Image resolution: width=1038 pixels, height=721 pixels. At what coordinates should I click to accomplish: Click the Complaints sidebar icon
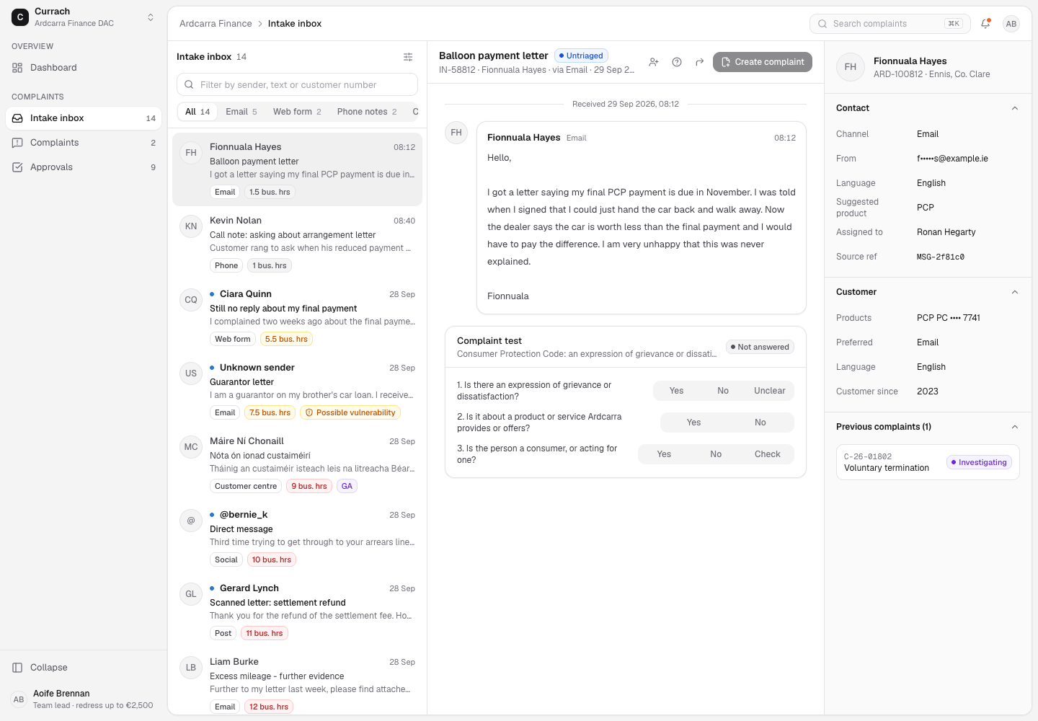[17, 143]
